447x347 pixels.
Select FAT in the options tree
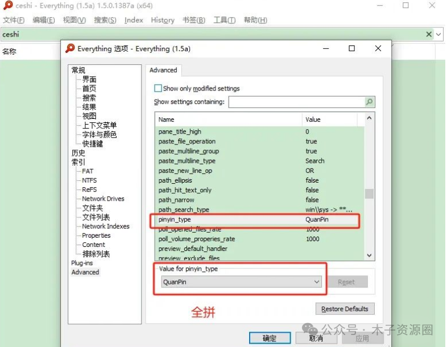[x=88, y=171]
